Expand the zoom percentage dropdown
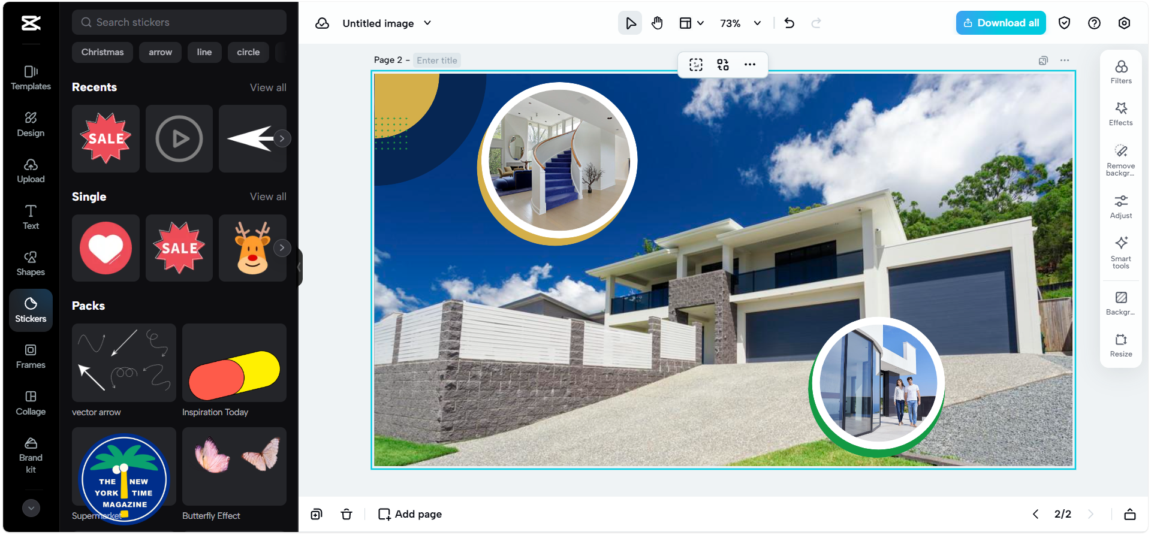Screen dimensions: 1151x535 point(757,23)
